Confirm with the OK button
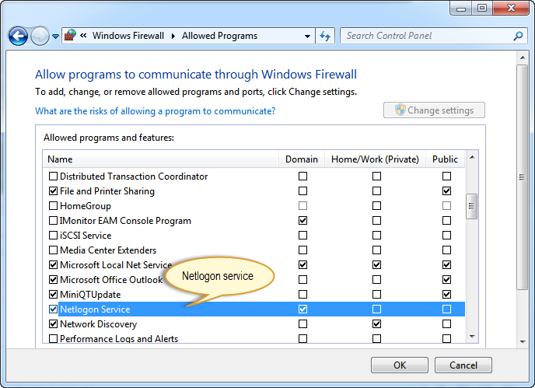 [x=400, y=365]
